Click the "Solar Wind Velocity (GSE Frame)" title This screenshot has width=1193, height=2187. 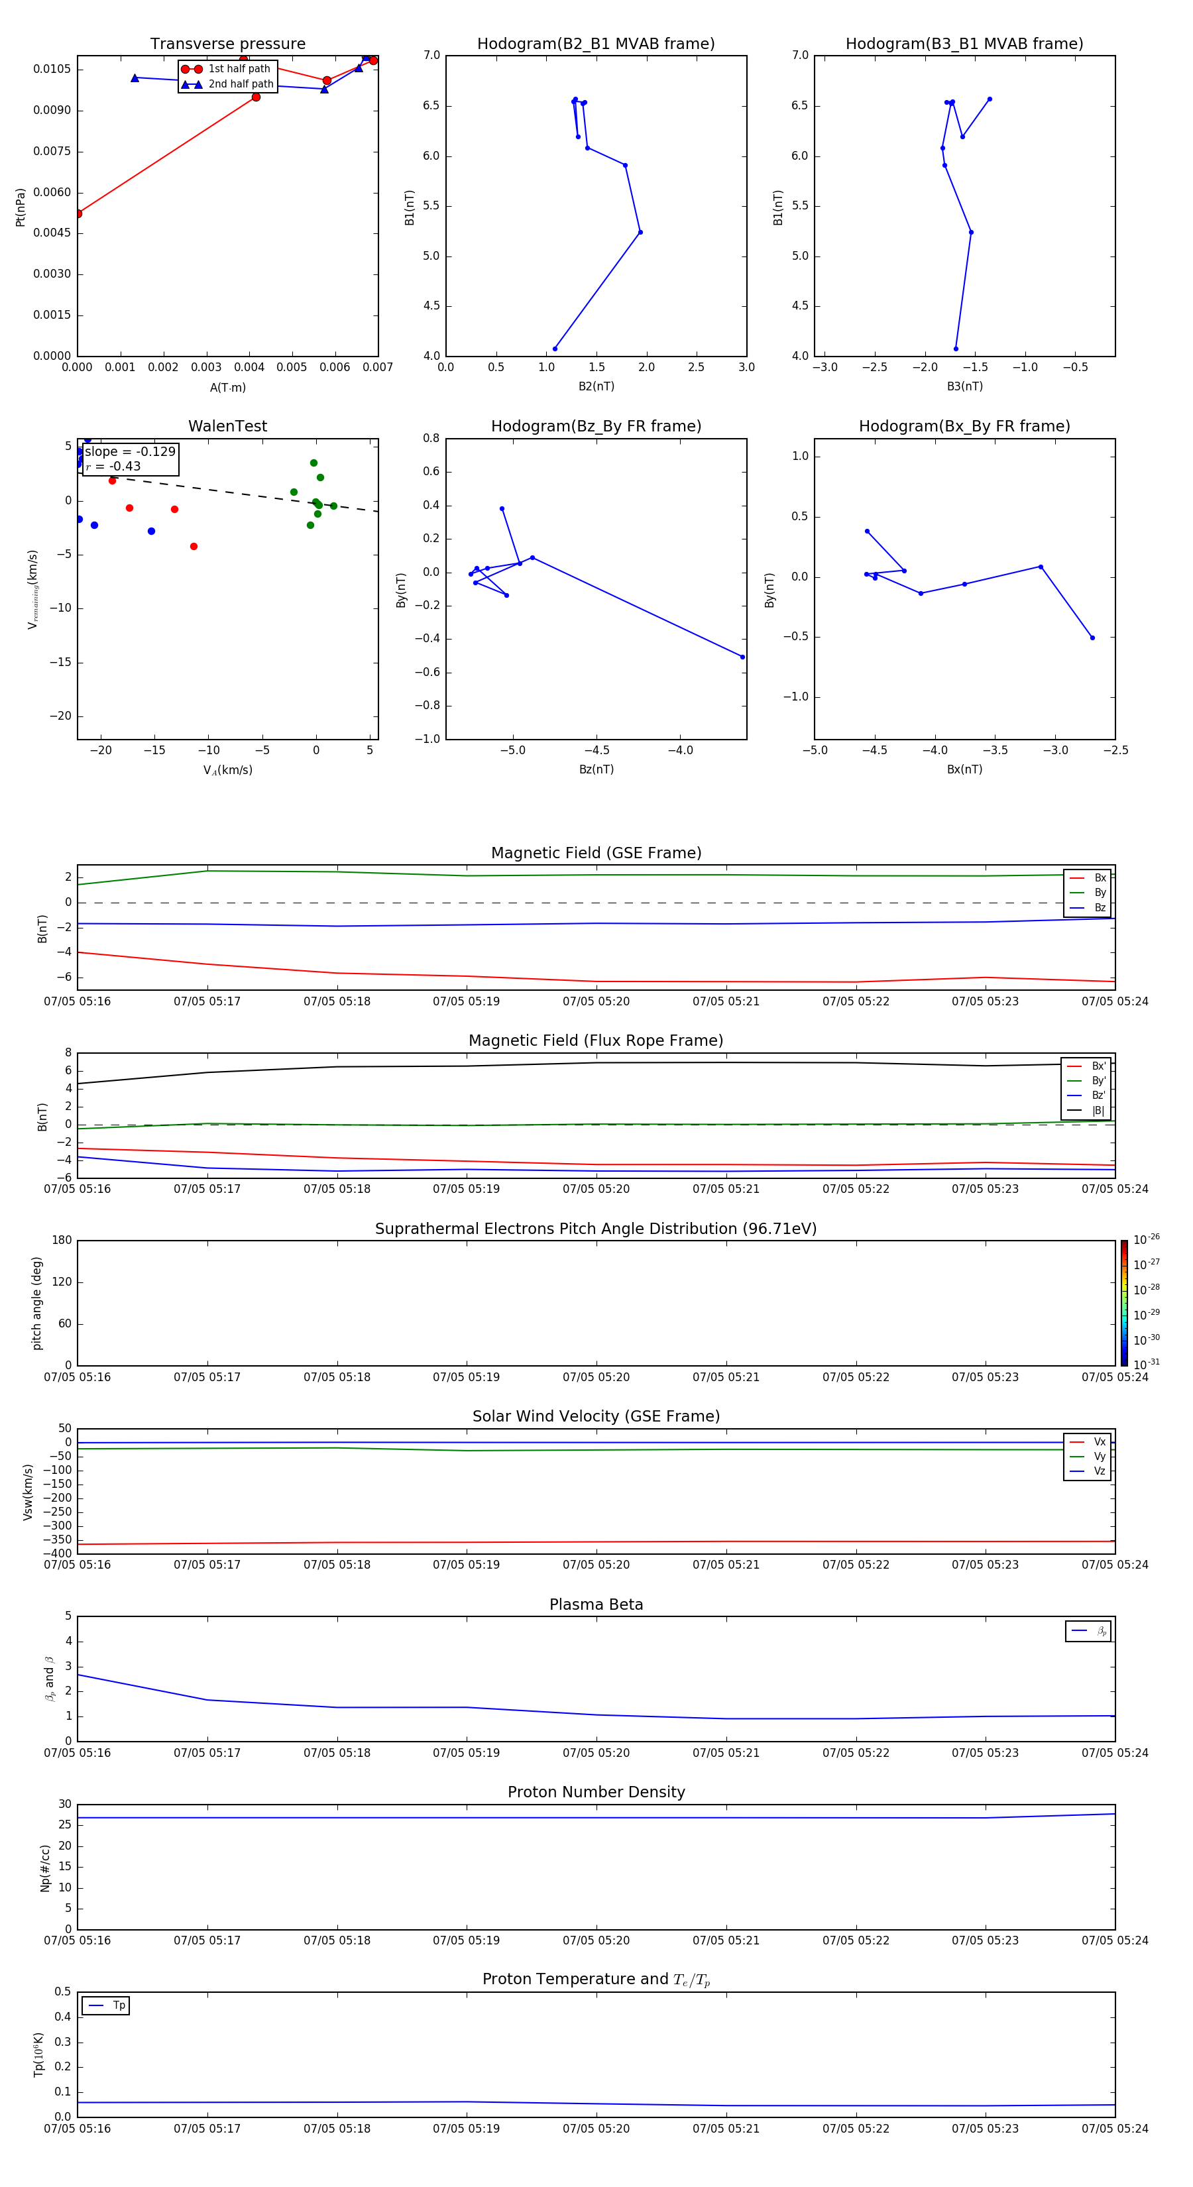596,1416
